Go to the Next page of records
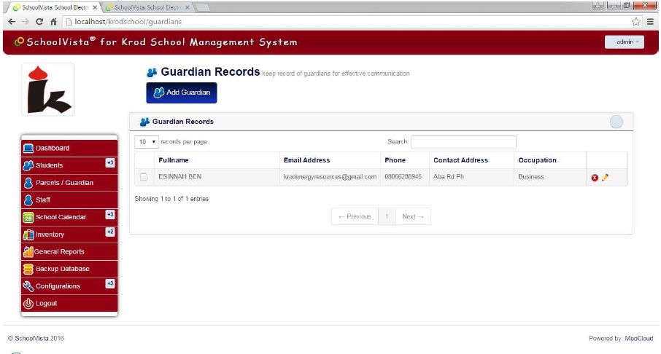This screenshot has height=354, width=661. tap(413, 216)
